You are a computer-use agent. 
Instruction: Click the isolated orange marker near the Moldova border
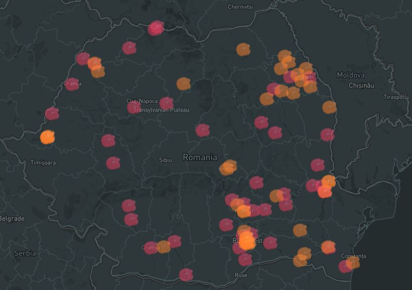(x=329, y=107)
